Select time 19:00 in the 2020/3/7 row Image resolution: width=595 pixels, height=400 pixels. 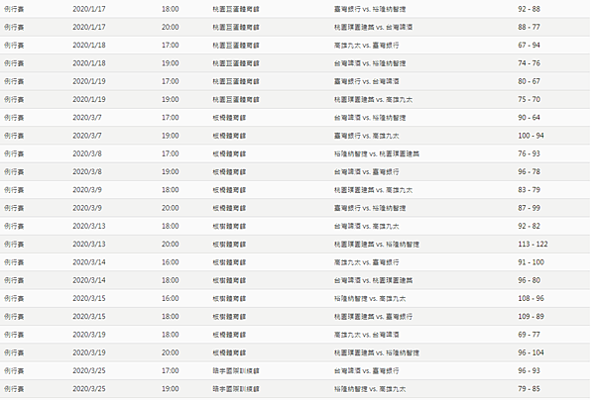pyautogui.click(x=170, y=136)
